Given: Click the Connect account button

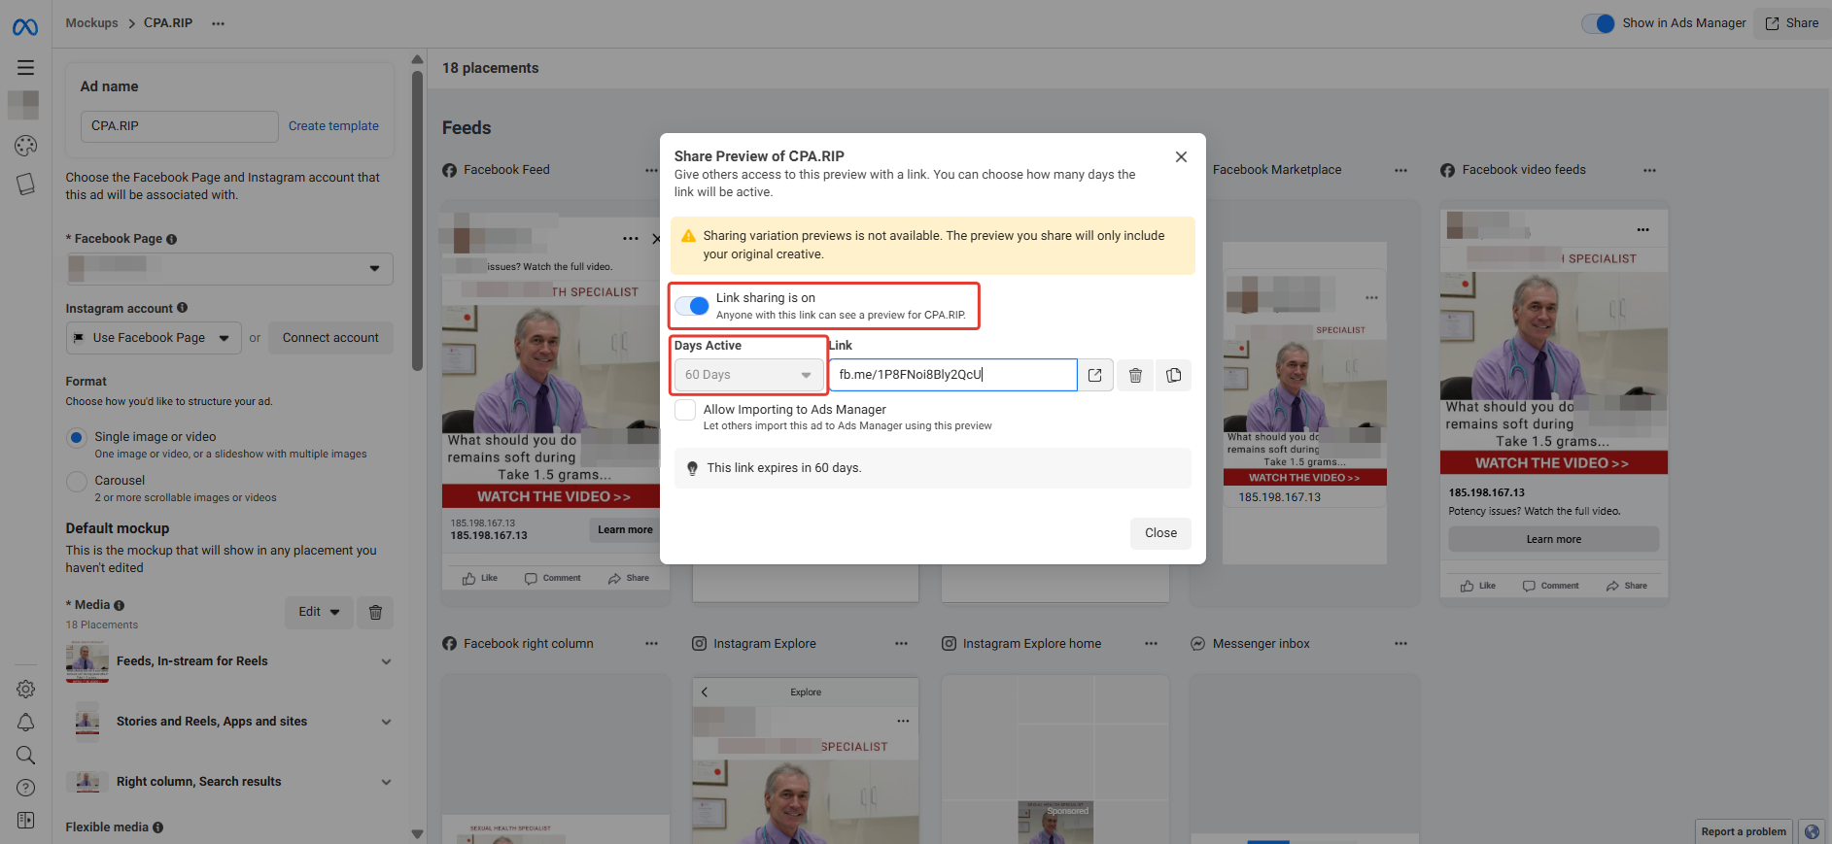Looking at the screenshot, I should tap(330, 338).
